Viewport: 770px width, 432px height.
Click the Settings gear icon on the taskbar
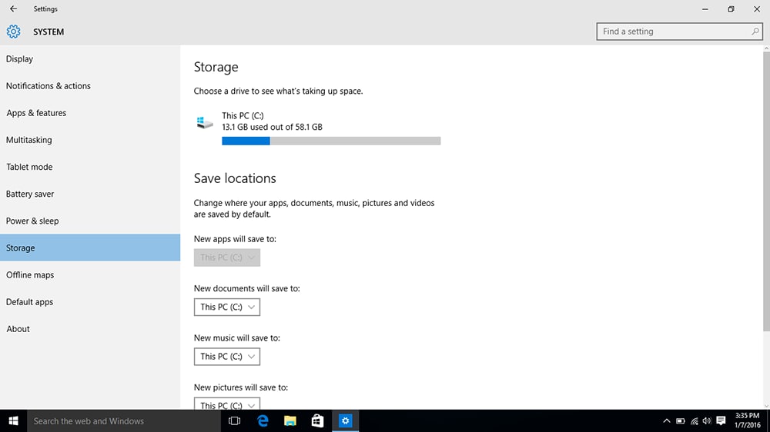point(345,420)
